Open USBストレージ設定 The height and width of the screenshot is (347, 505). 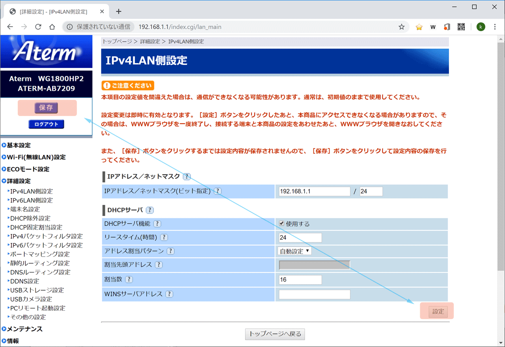click(x=37, y=290)
